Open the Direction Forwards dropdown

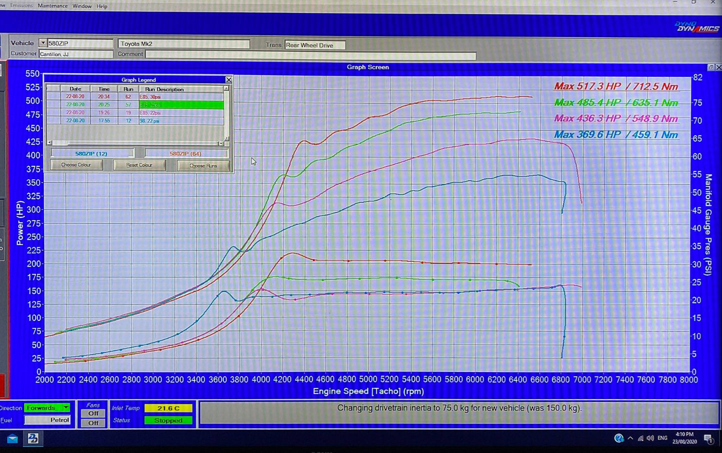click(x=66, y=408)
